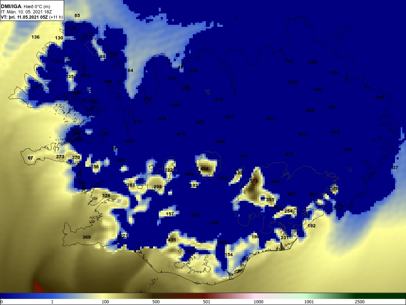This screenshot has width=406, height=305.
Task: Click the map value 48
Action: pos(180,67)
